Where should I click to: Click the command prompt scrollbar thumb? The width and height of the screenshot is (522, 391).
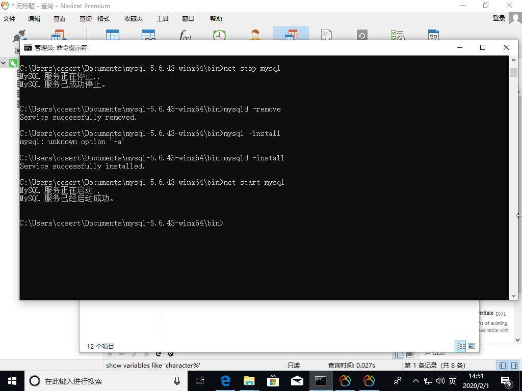513,72
